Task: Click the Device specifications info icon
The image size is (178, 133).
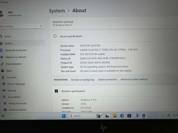Action: coord(55,36)
